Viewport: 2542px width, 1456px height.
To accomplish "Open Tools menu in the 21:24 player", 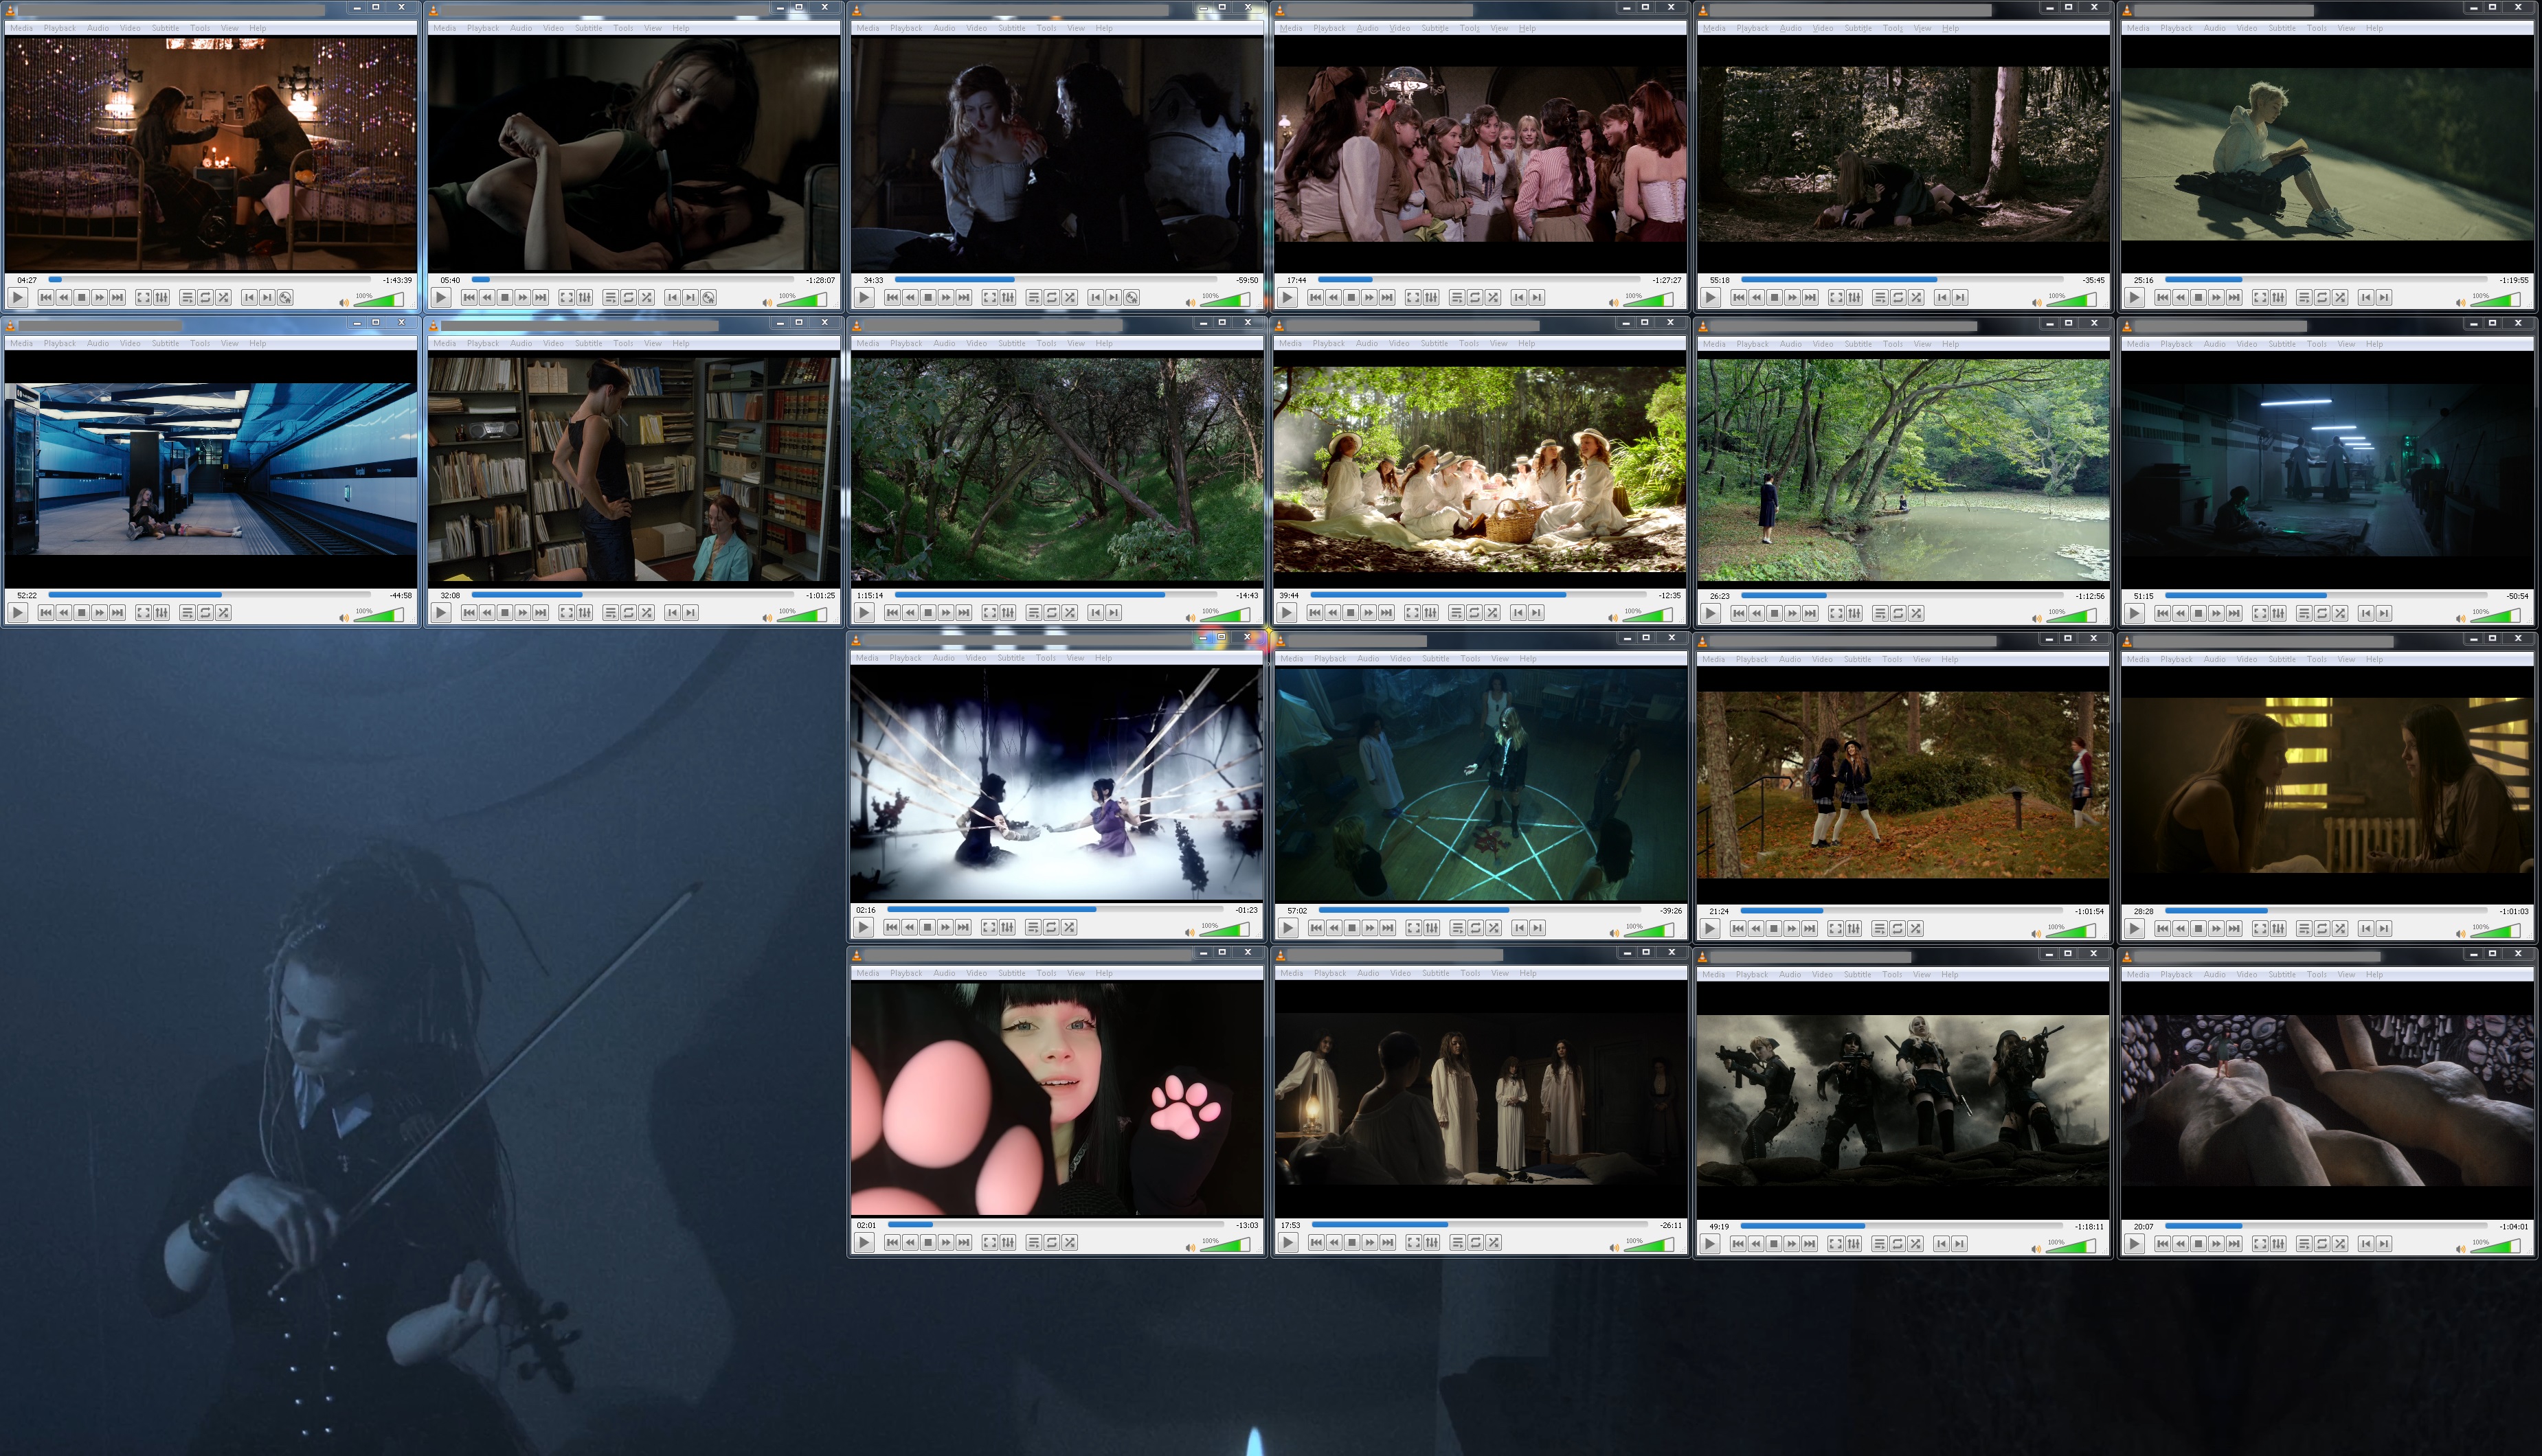I will tap(1892, 659).
